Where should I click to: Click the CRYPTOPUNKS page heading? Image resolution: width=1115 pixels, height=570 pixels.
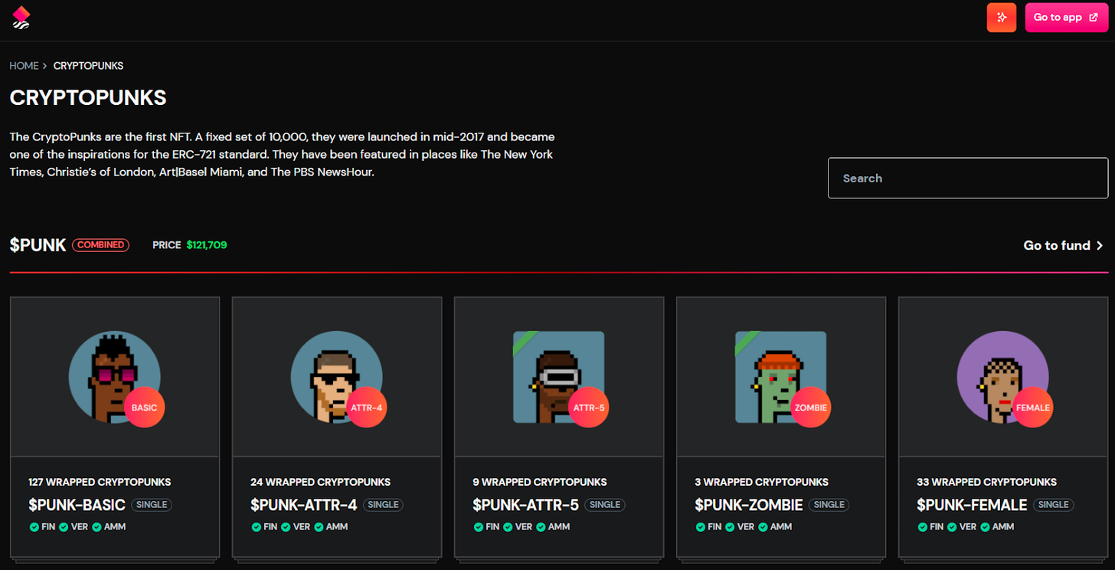click(88, 98)
